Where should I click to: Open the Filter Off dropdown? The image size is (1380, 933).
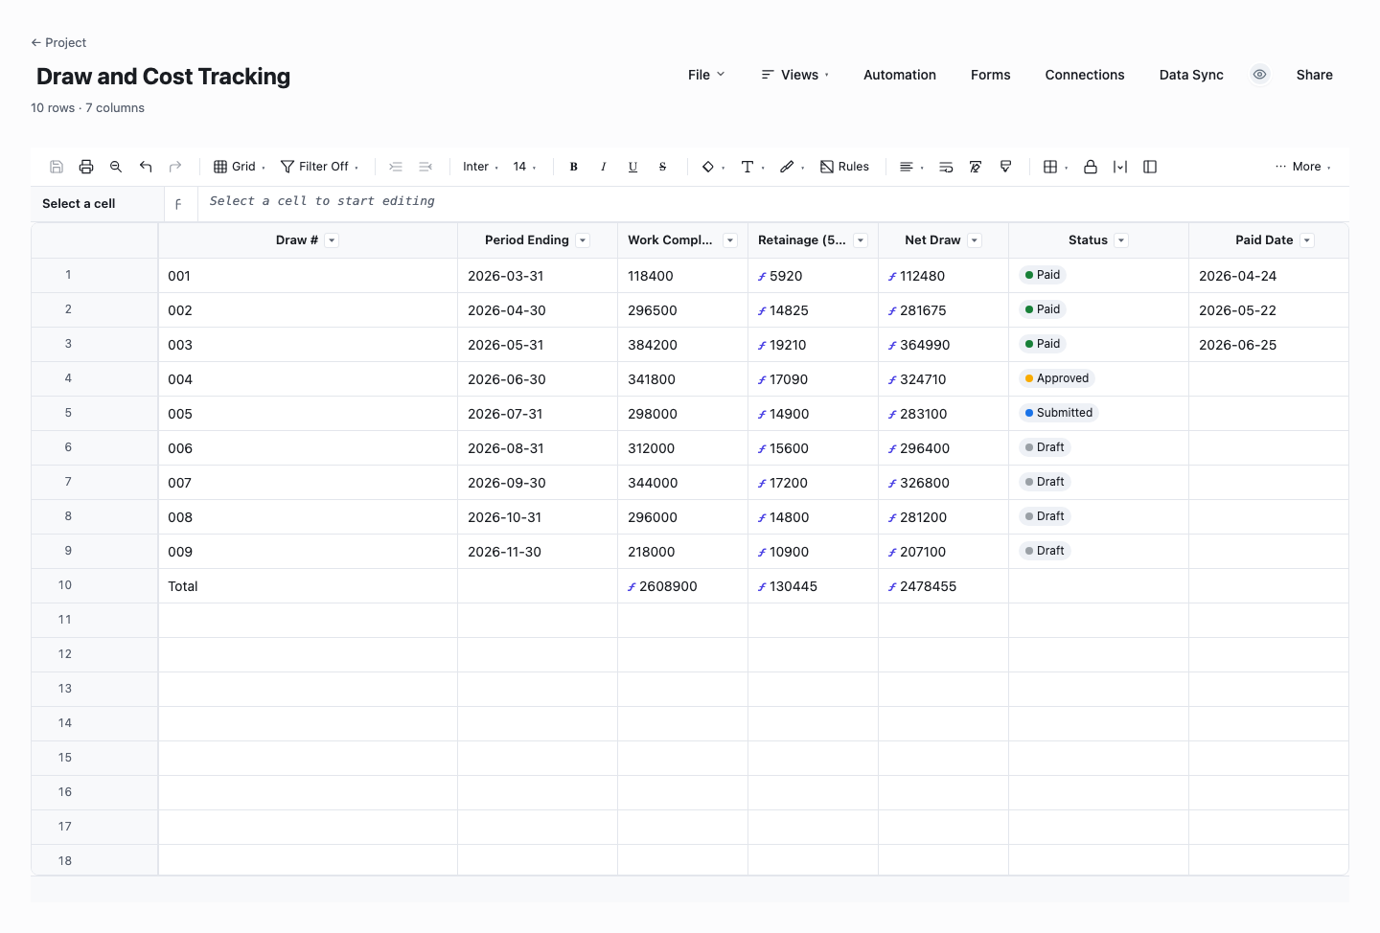(320, 167)
